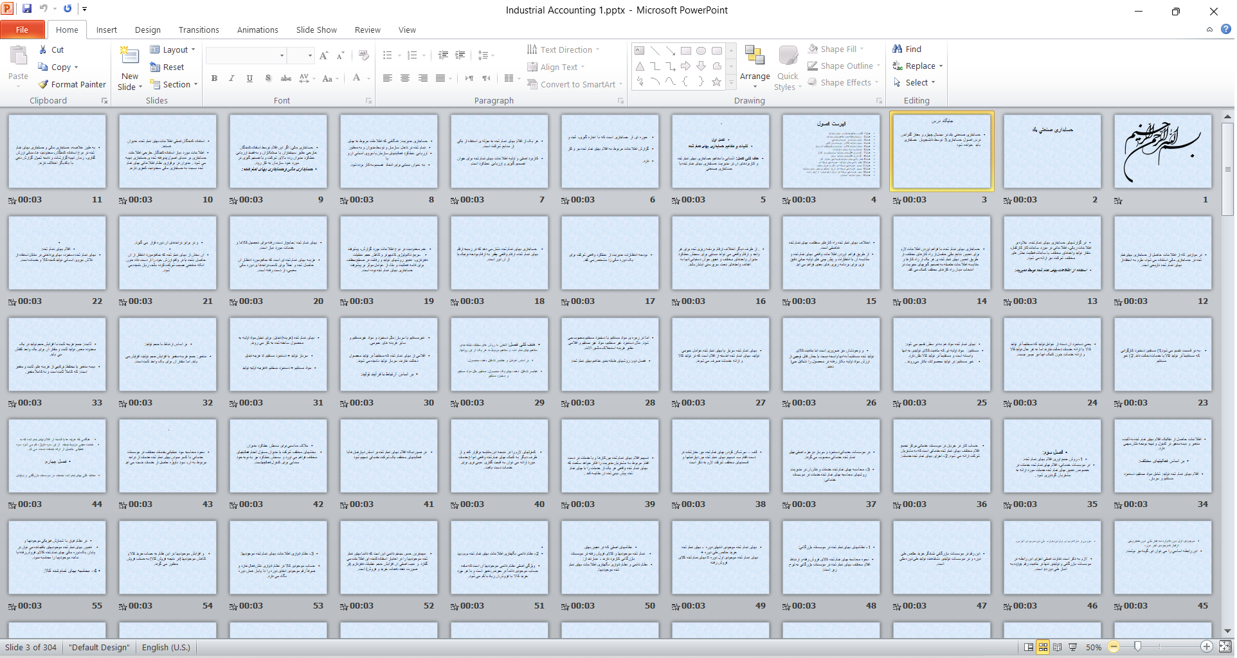This screenshot has width=1237, height=658.
Task: Click the Reset slide icon
Action: 155,67
